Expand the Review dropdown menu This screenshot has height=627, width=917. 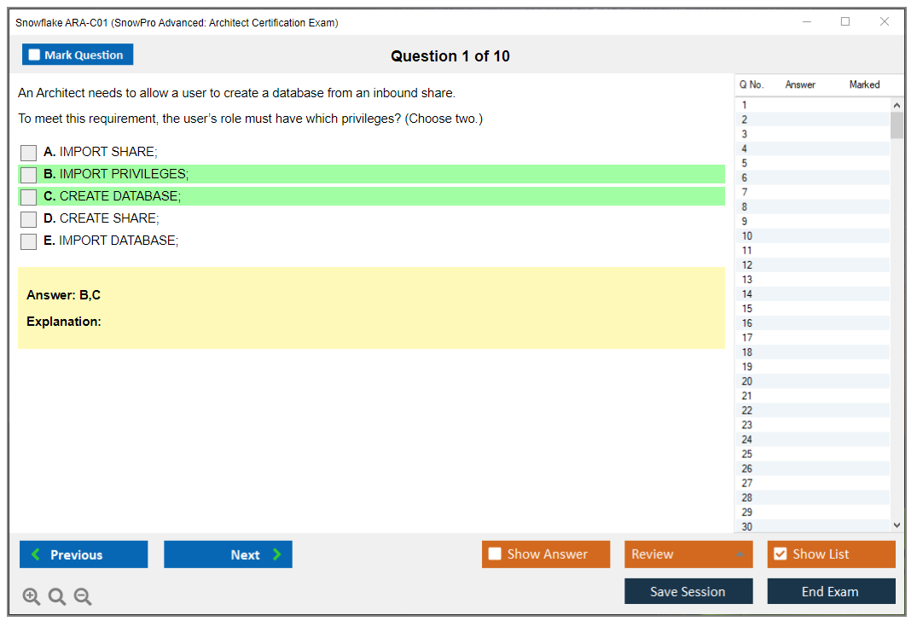coord(740,554)
